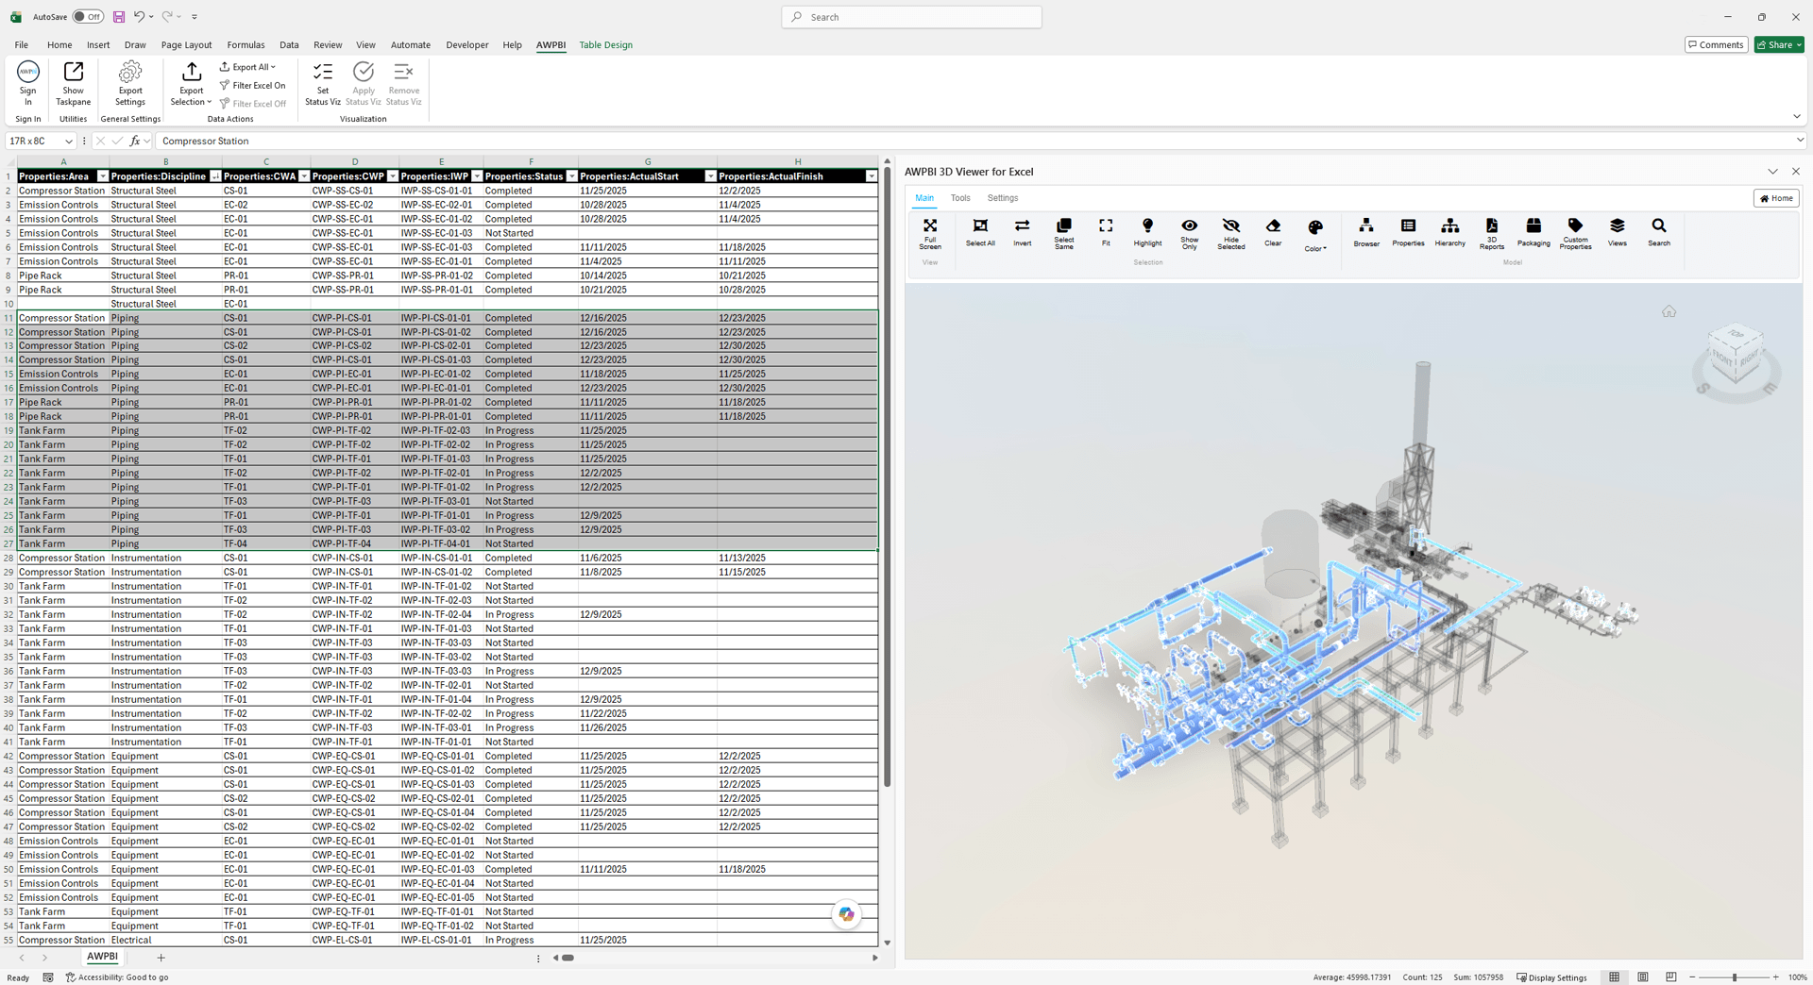Screen dimensions: 1813x985
Task: Click the Export Selection icon
Action: coord(191,73)
